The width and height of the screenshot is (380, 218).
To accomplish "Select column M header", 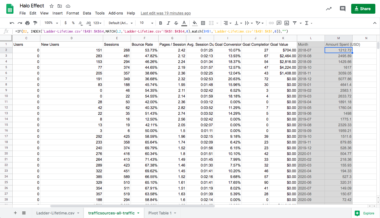I will 339,38.
